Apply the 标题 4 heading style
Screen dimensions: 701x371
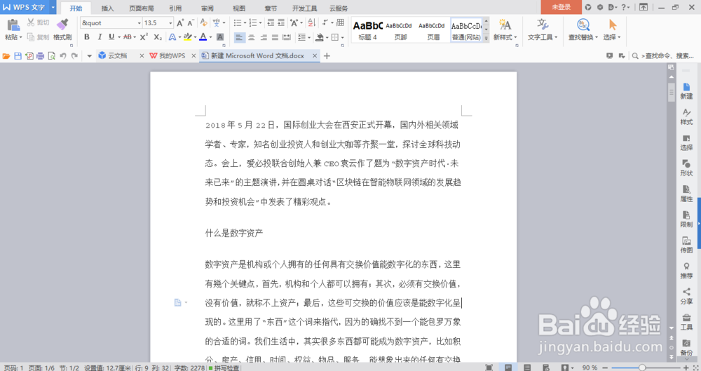[x=367, y=30]
